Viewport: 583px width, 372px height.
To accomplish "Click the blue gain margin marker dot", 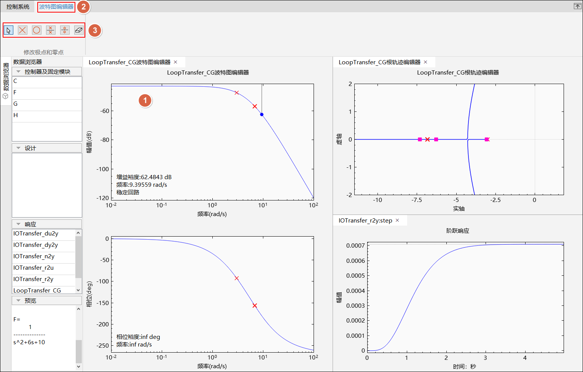I will click(x=262, y=114).
